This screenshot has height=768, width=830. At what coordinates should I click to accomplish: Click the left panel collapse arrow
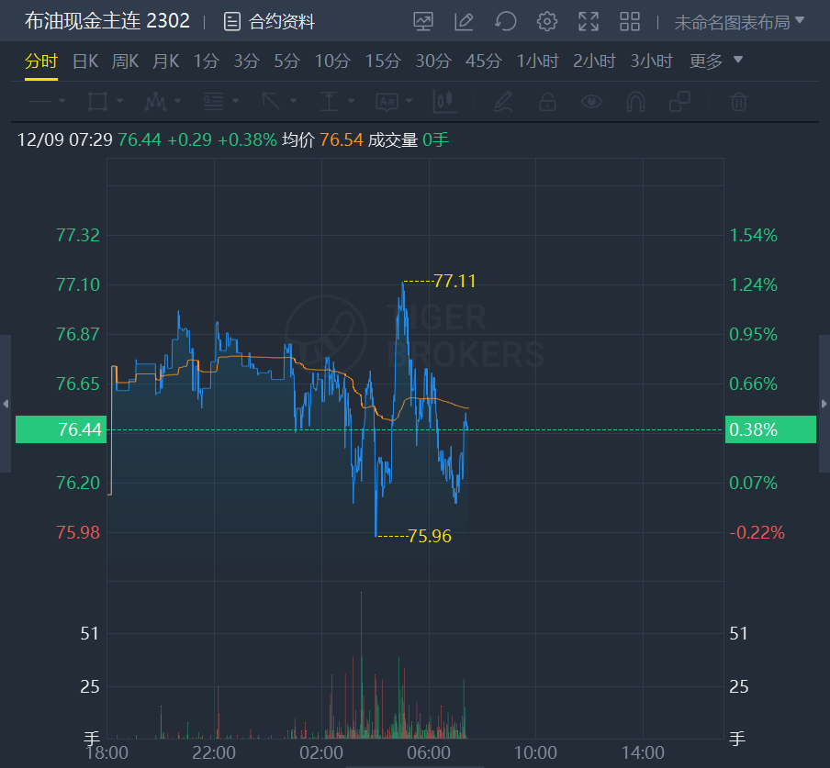(x=6, y=404)
